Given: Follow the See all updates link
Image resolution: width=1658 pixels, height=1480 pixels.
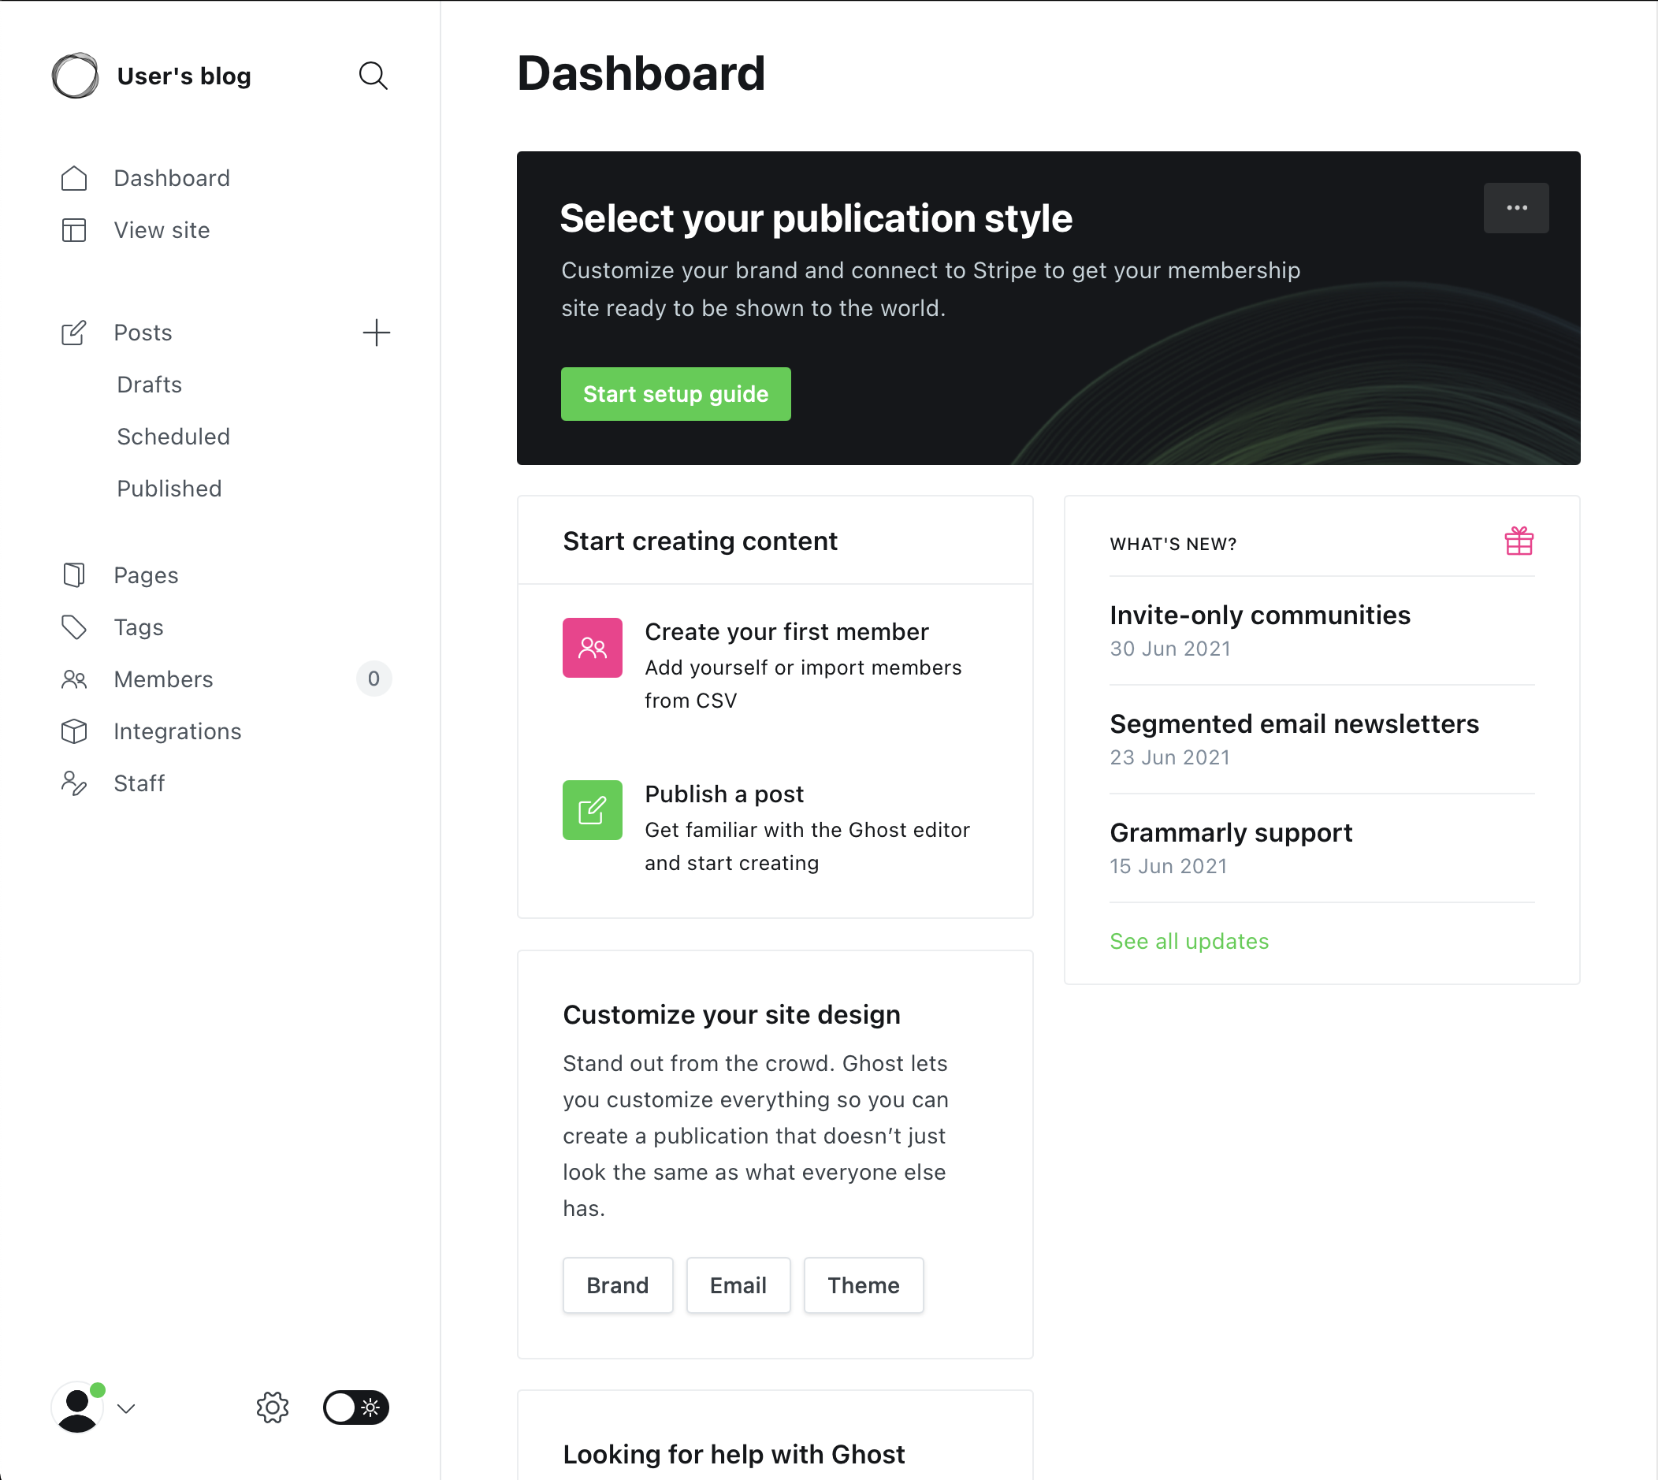Looking at the screenshot, I should point(1189,941).
